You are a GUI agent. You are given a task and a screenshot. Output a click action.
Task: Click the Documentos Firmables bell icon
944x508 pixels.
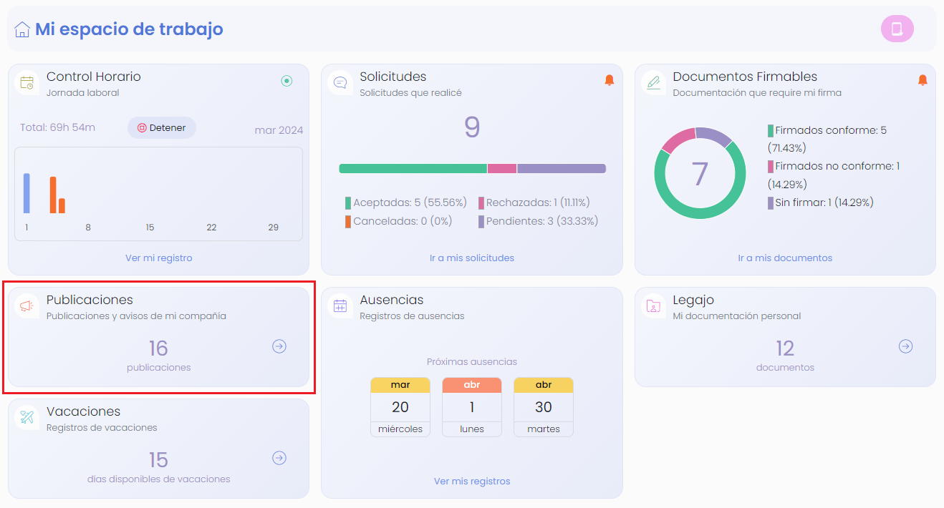tap(923, 80)
